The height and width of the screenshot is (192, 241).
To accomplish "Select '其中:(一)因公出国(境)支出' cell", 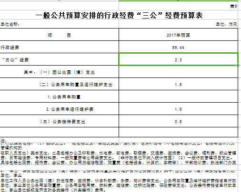I will [60, 72].
